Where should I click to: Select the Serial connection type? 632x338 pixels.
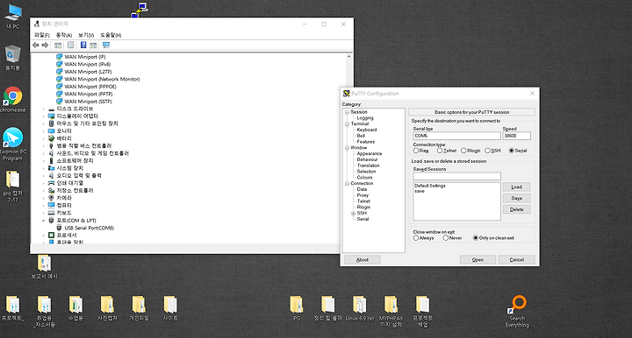click(512, 151)
